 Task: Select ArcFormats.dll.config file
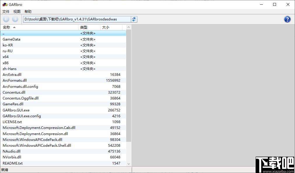tap(63, 86)
